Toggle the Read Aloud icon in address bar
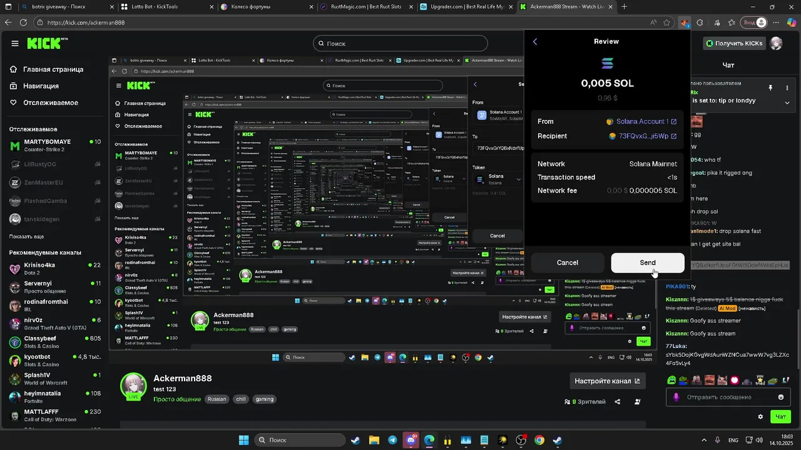The width and height of the screenshot is (801, 450). pos(653,22)
